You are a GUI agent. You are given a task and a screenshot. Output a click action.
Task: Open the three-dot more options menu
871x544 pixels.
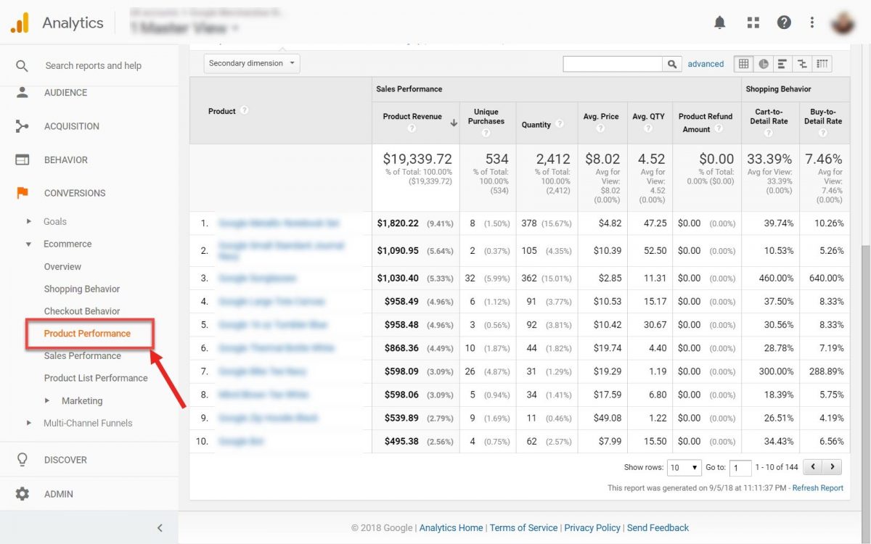click(x=812, y=22)
